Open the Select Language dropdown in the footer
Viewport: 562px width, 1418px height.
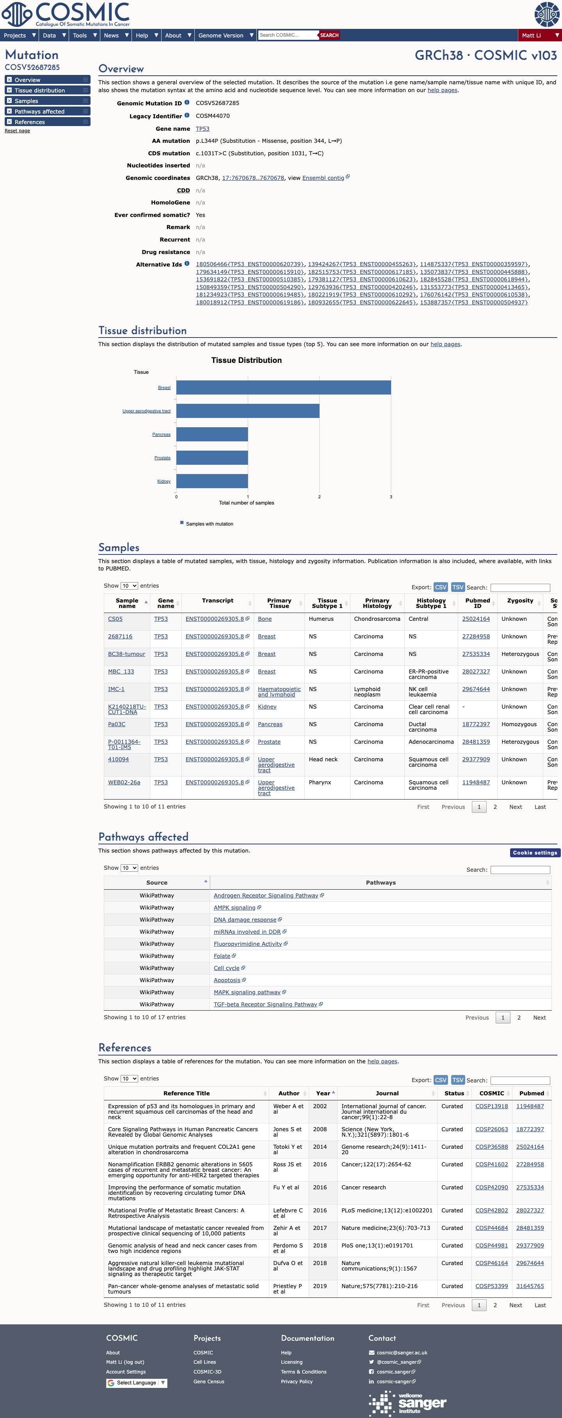pos(137,1383)
